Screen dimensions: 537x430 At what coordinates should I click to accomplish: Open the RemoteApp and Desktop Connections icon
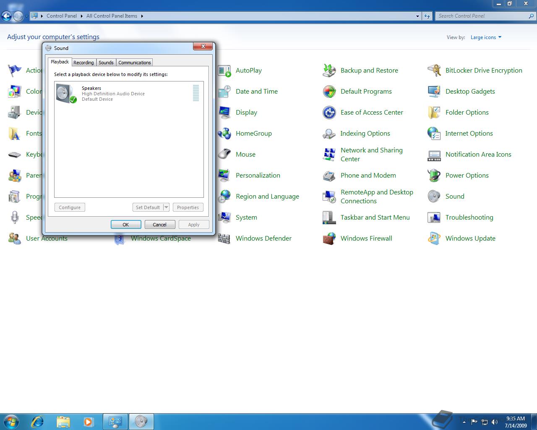coord(329,197)
